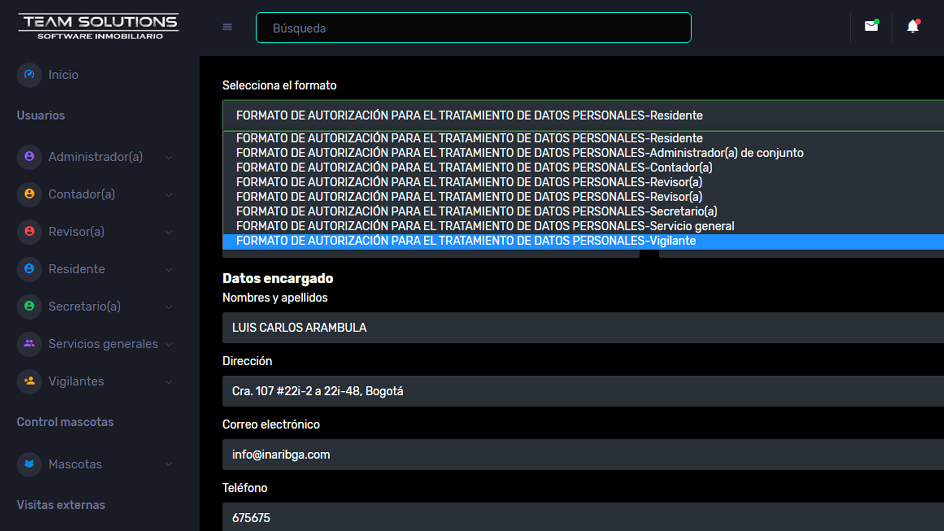Screen dimensions: 944x531
Task: Choose the Contador(a) format option
Action: (x=583, y=168)
